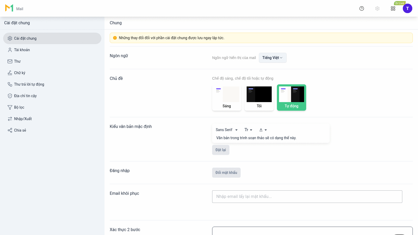The image size is (418, 235).
Task: Click the Mail logo in the header
Action: [x=9, y=8]
